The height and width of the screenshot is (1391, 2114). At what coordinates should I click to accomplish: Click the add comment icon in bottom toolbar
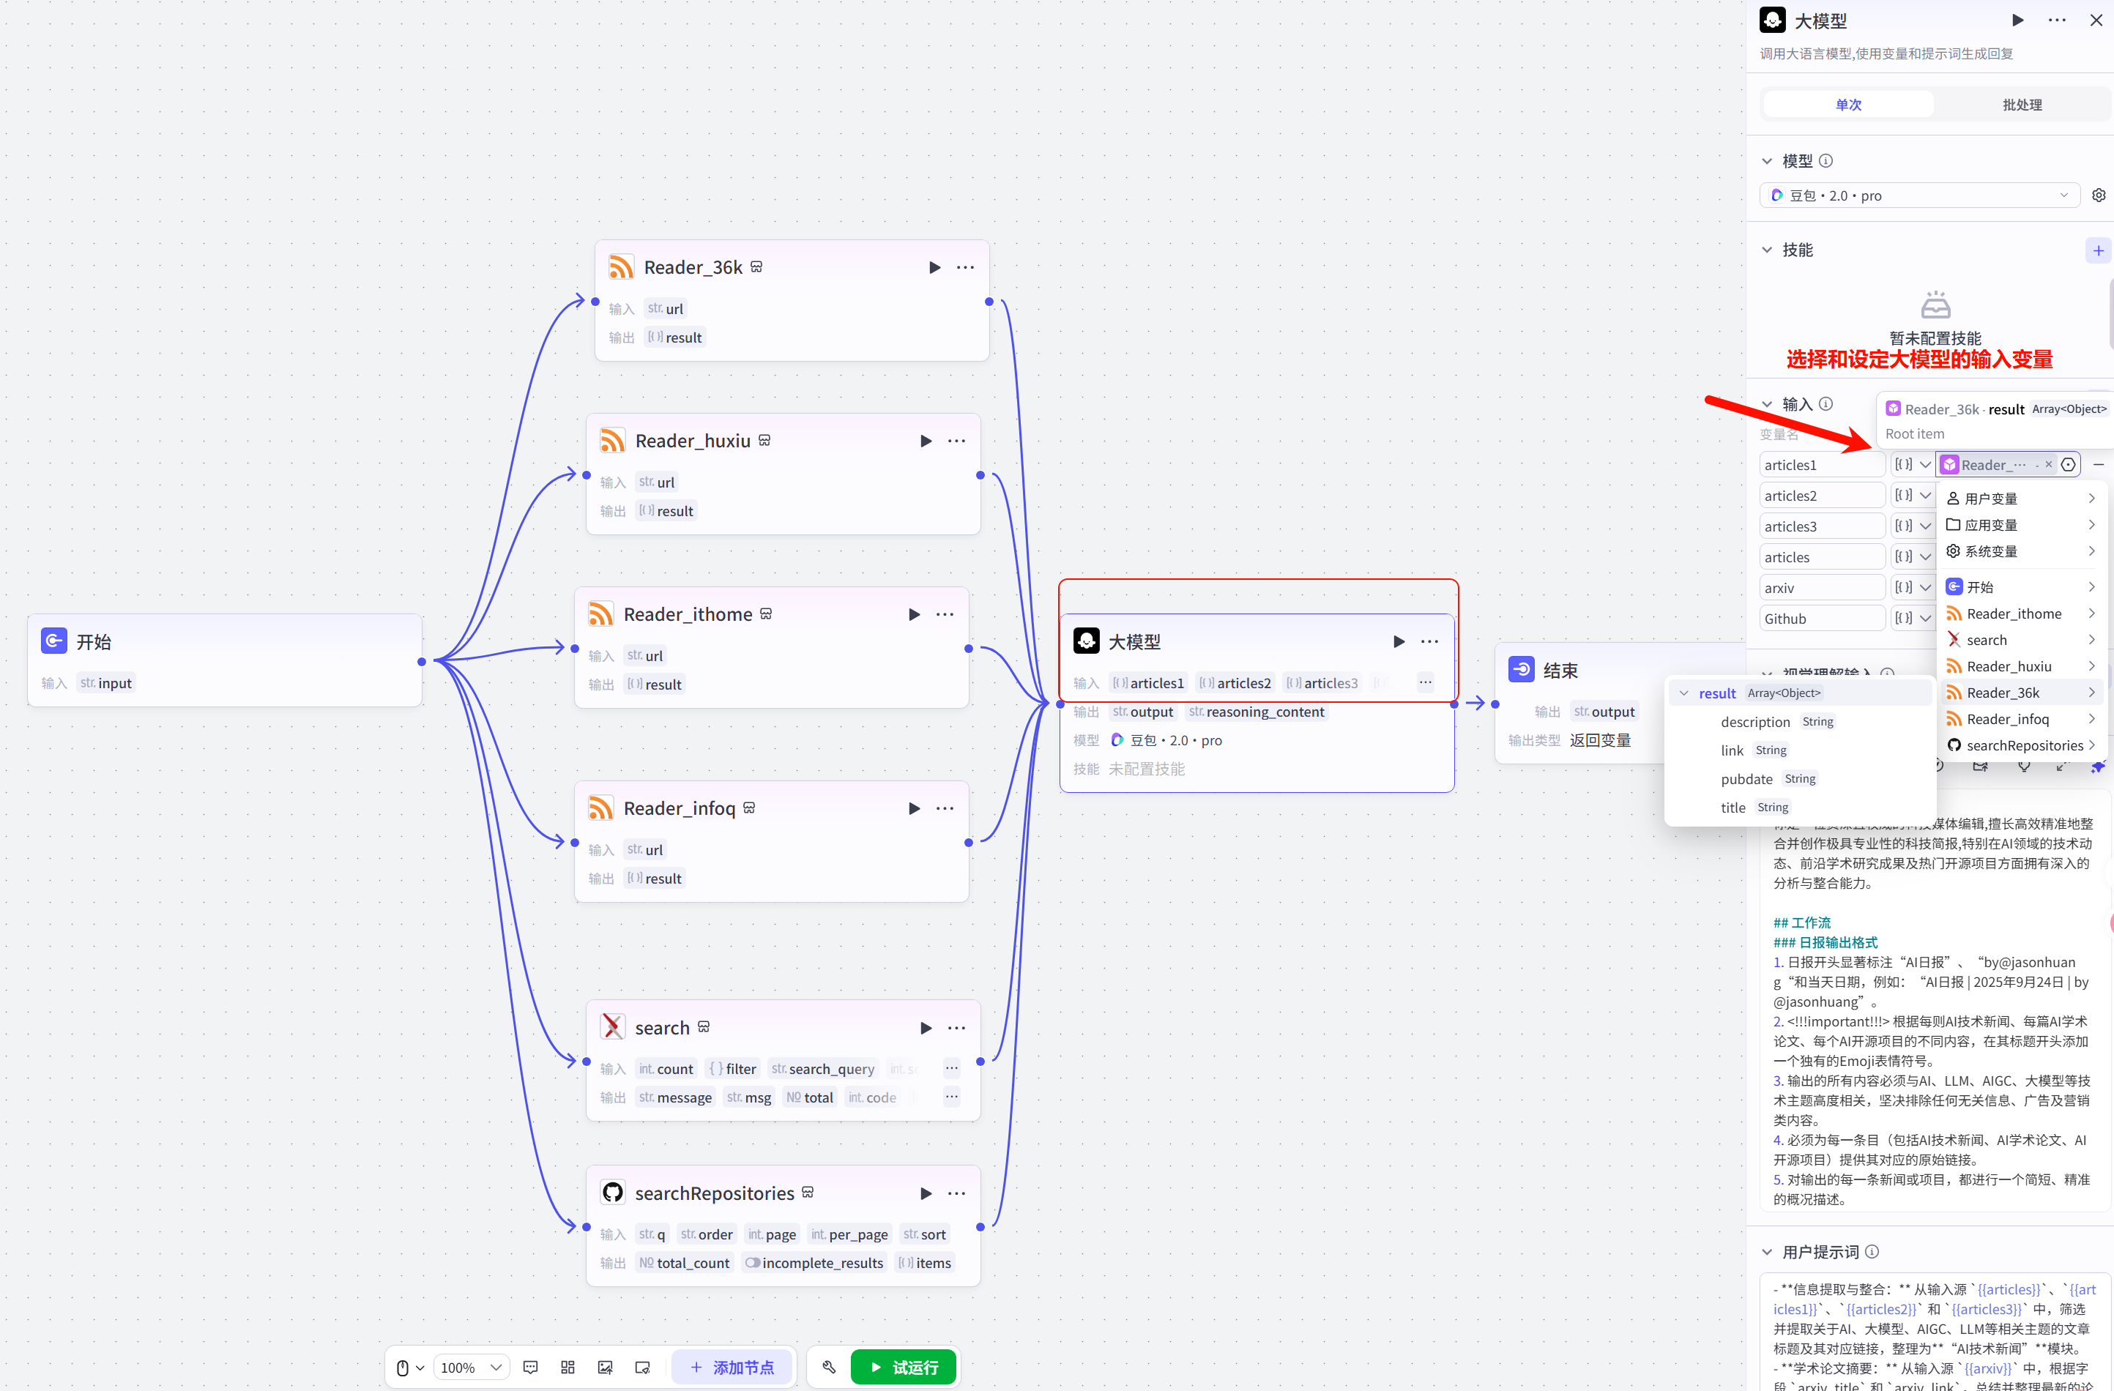(x=530, y=1367)
